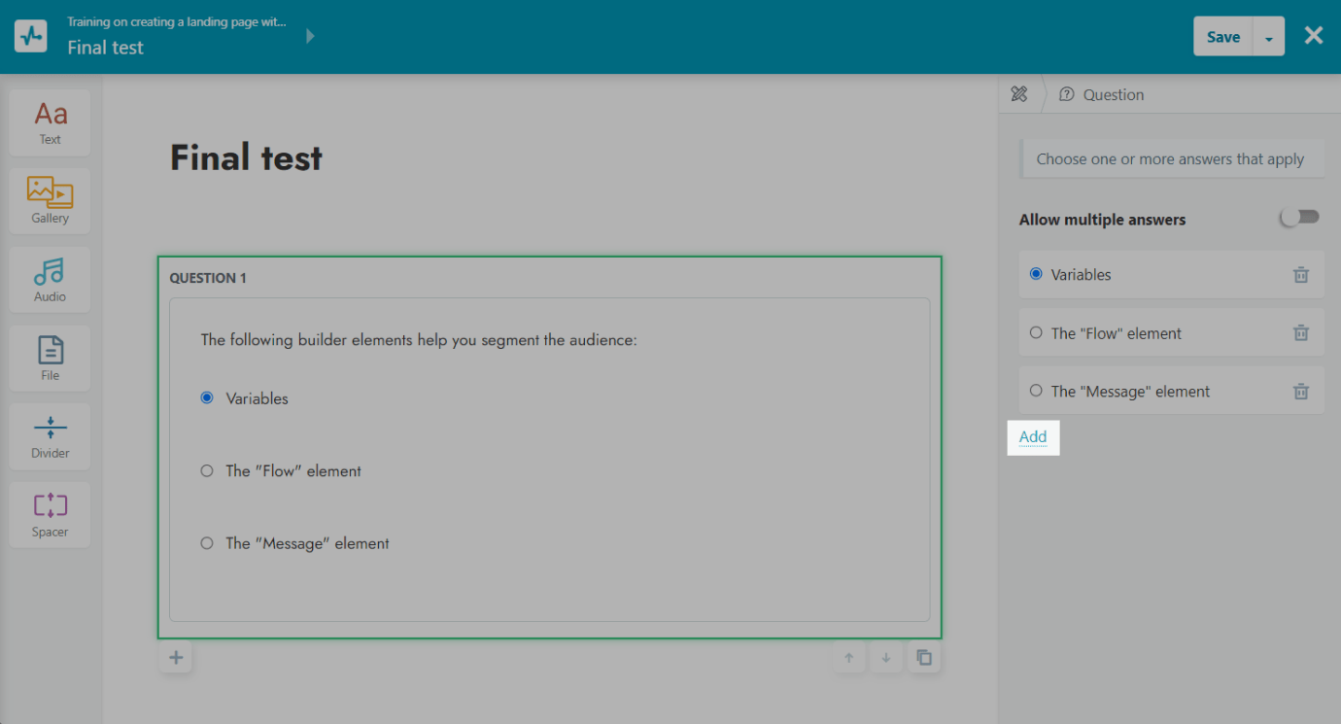
Task: Open the Save button dropdown arrow
Action: pyautogui.click(x=1268, y=37)
